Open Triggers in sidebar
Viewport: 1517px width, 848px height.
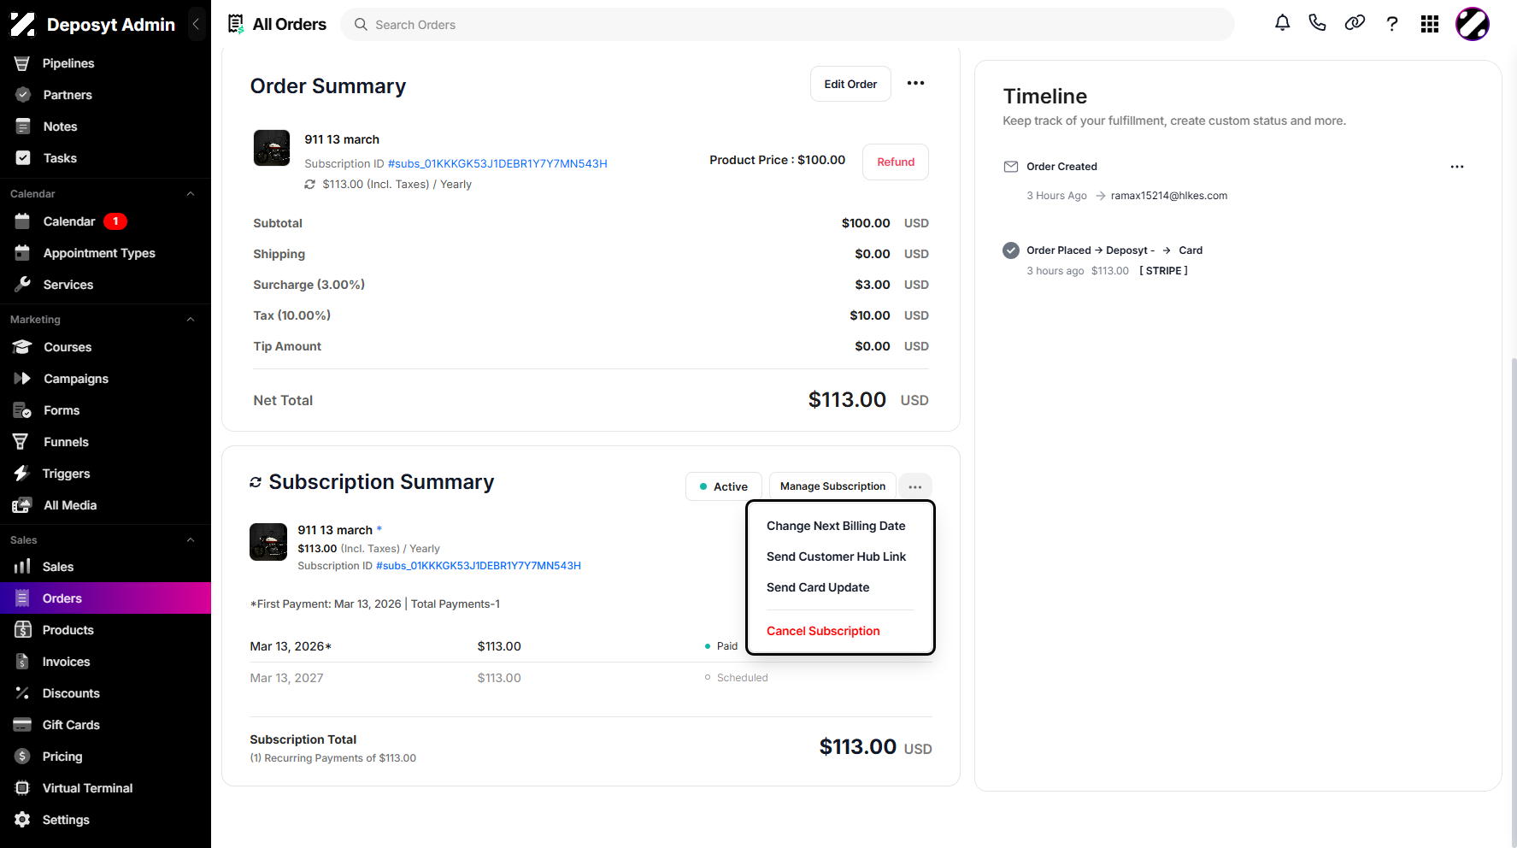[x=66, y=474]
